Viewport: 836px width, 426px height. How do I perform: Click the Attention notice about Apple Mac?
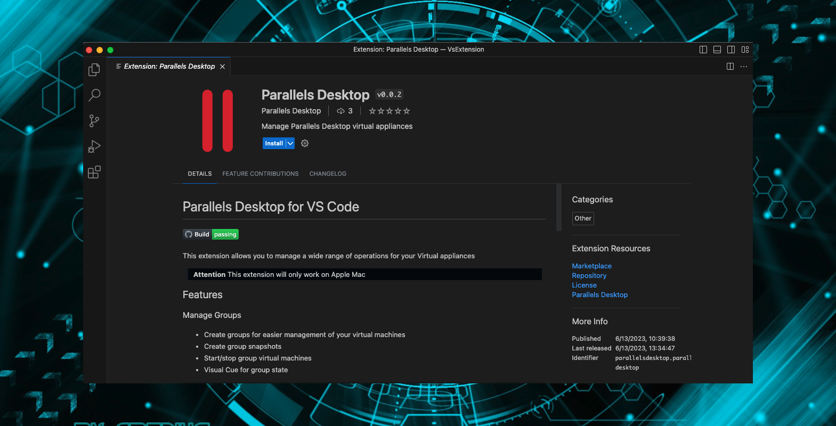(x=364, y=274)
